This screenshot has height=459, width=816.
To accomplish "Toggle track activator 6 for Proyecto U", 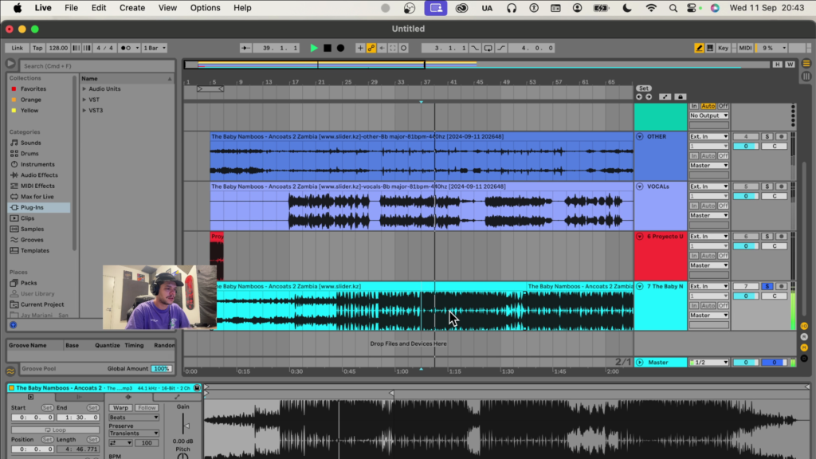I will coord(746,236).
